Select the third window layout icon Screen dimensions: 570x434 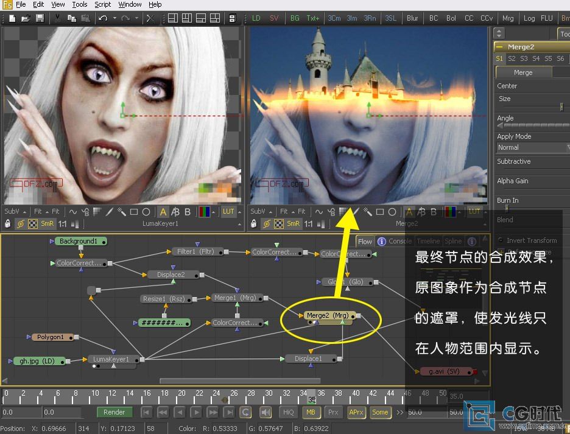tap(201, 18)
